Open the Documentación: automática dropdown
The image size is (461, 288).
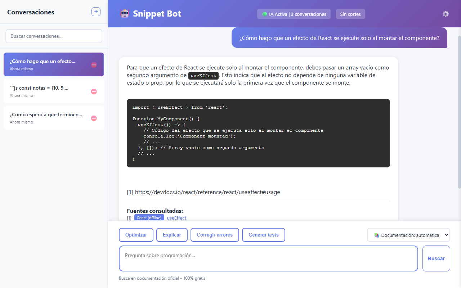[408, 235]
